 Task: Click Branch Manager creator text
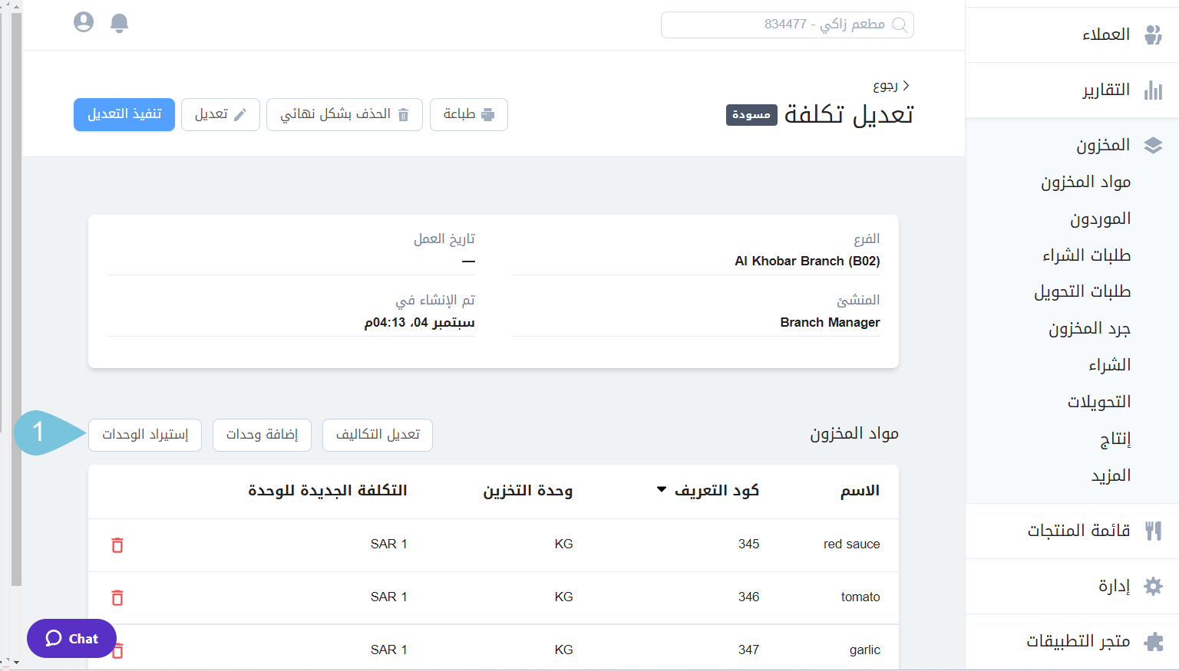pos(830,322)
